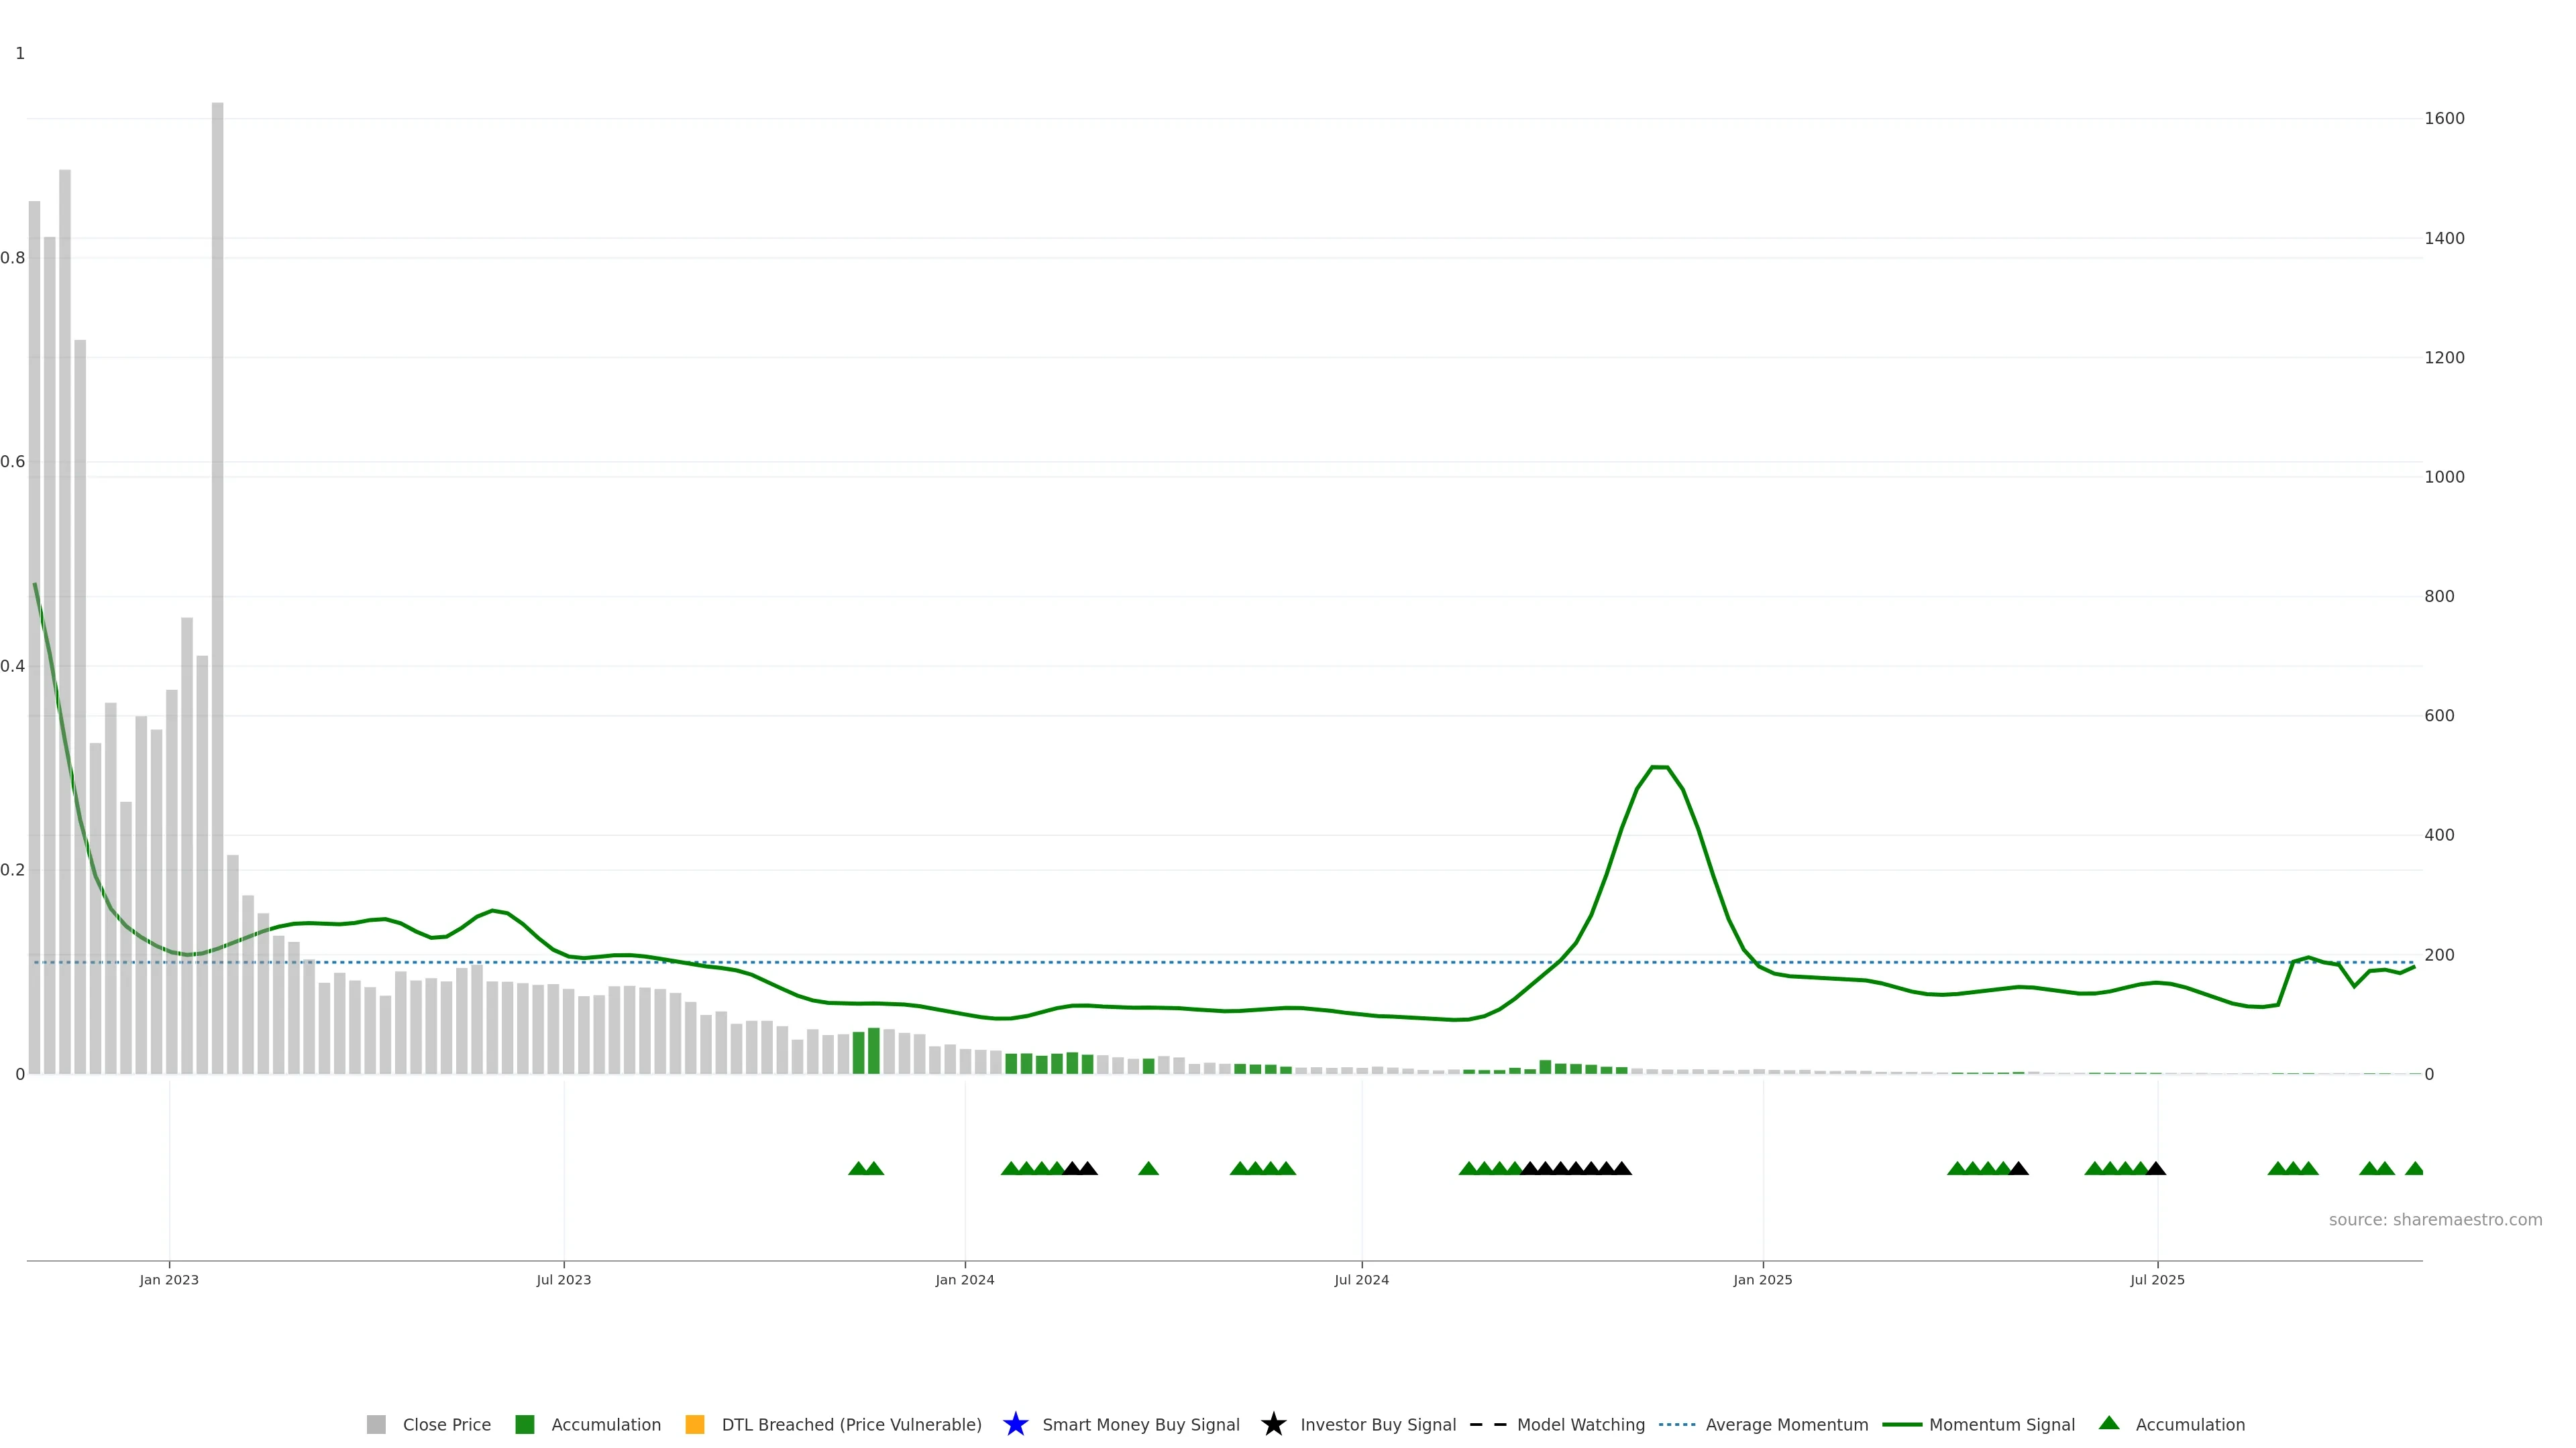The image size is (2576, 1448).
Task: Click the Jul 2025 axis label
Action: pos(2157,1279)
